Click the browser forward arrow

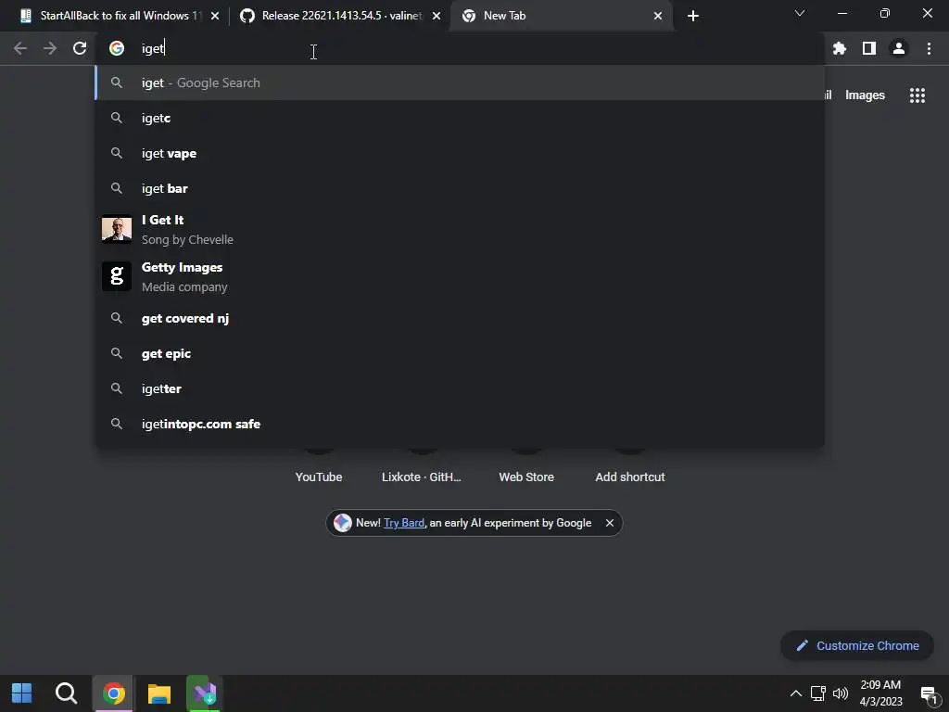(x=50, y=48)
